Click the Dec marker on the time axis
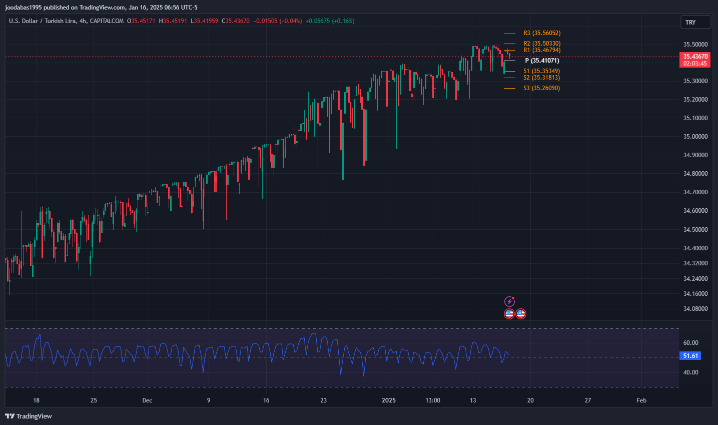Image resolution: width=718 pixels, height=425 pixels. (x=147, y=400)
